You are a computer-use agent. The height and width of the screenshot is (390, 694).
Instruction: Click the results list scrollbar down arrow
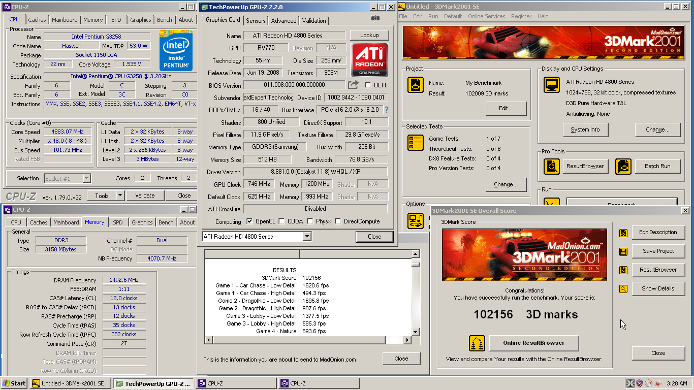(416, 332)
